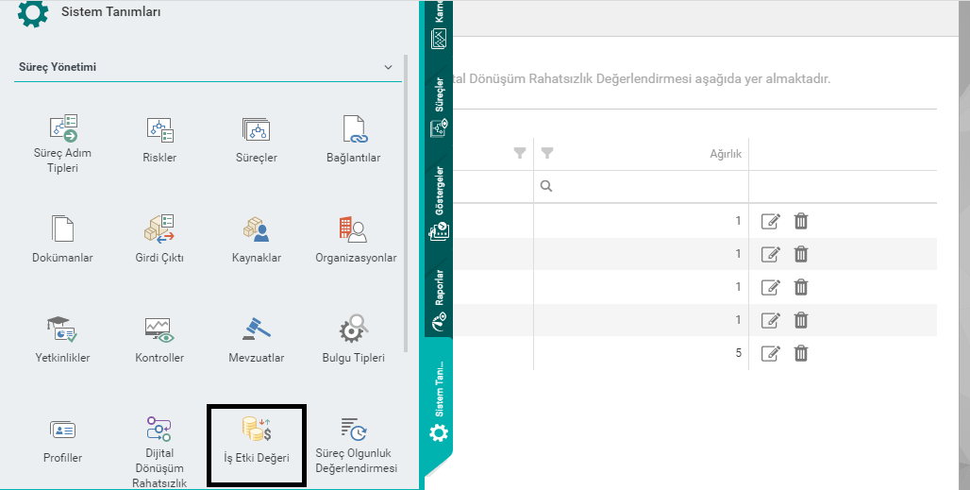970x490 pixels.
Task: Delete the row with weight 5
Action: click(x=800, y=353)
